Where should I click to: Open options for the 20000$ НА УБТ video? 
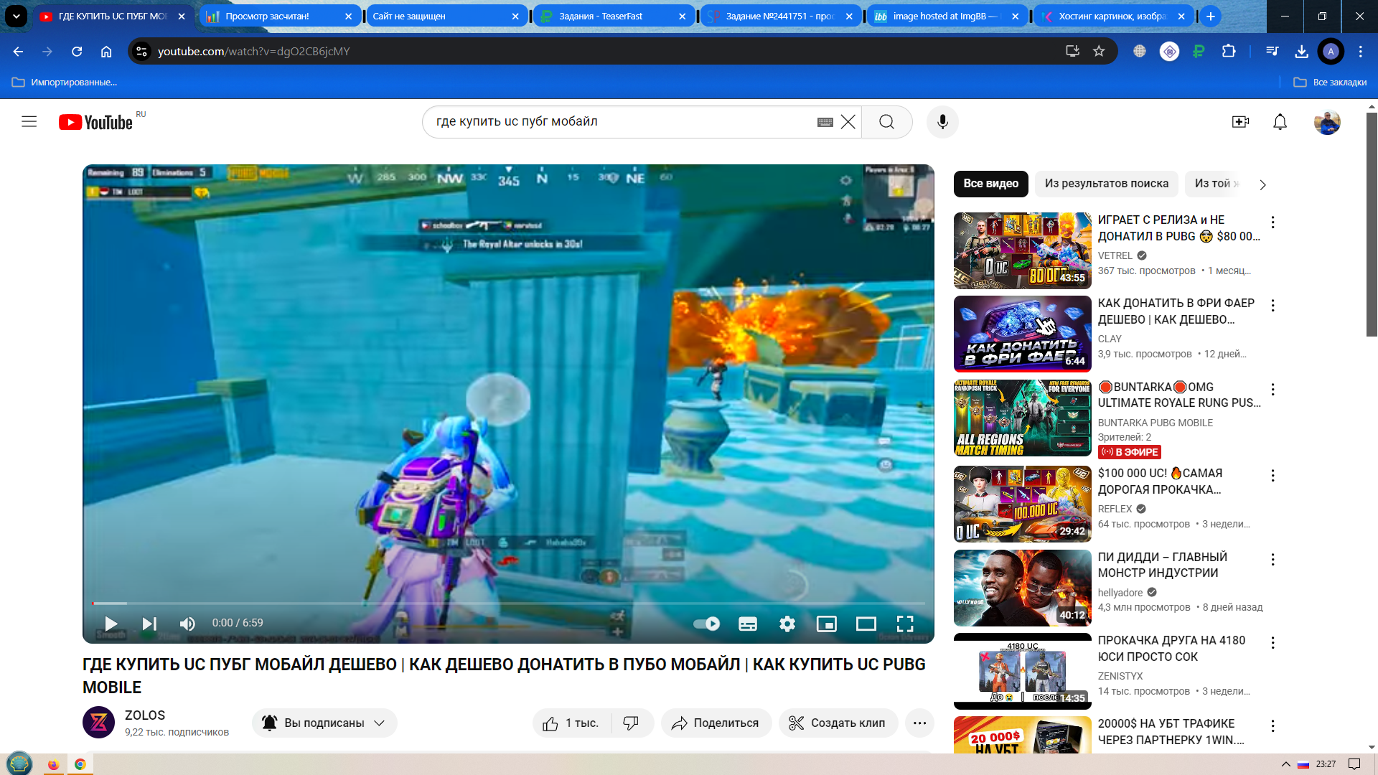tap(1272, 726)
